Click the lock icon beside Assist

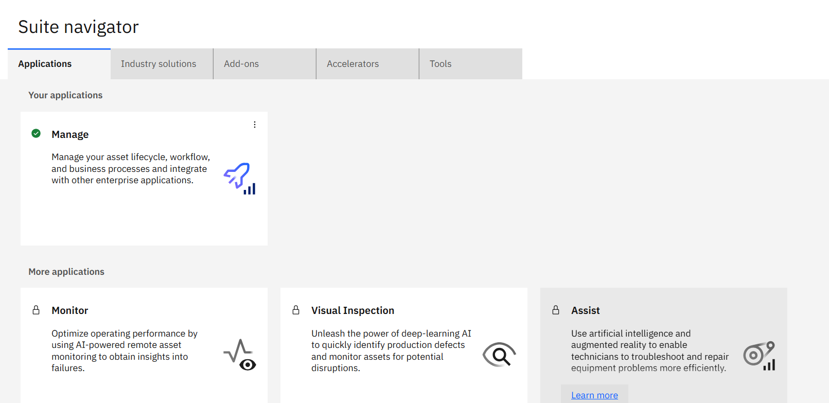click(556, 310)
